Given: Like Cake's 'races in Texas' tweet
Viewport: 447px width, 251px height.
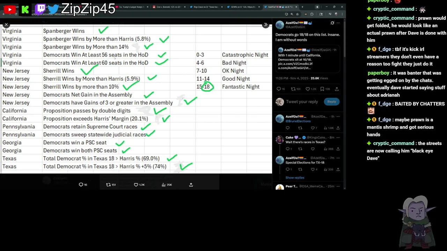Looking at the screenshot, I should (x=313, y=149).
